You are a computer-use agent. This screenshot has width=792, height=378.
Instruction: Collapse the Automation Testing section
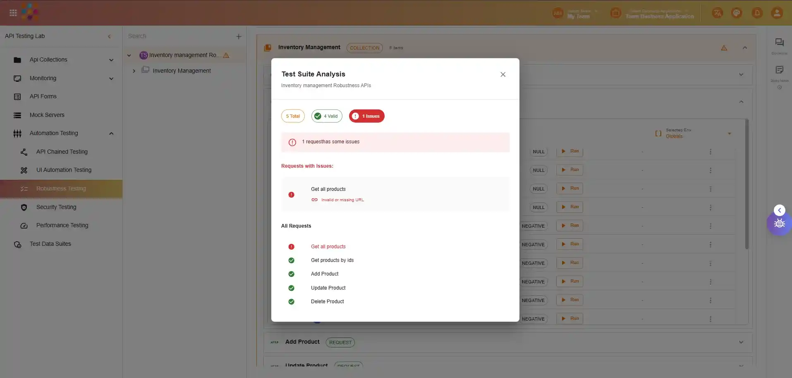pyautogui.click(x=111, y=133)
